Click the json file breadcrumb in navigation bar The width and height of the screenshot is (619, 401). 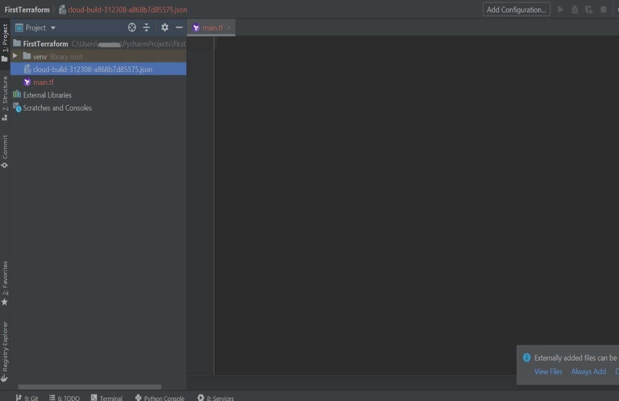point(123,9)
